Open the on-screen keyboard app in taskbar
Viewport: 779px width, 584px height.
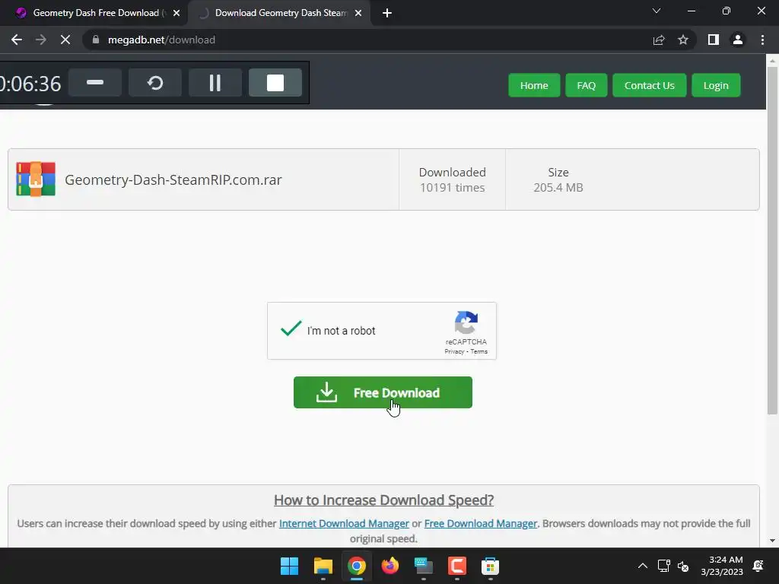(423, 566)
